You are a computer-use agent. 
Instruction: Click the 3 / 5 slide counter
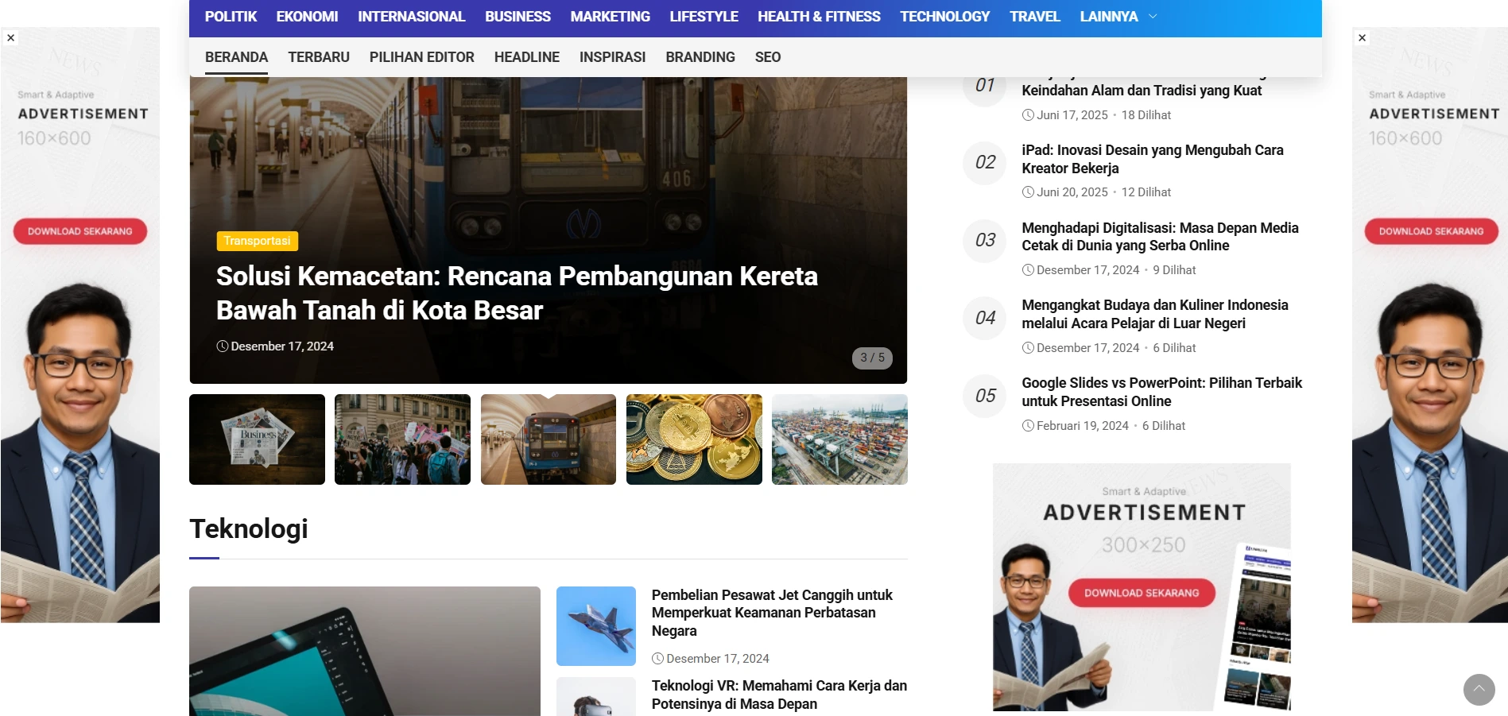(x=872, y=358)
